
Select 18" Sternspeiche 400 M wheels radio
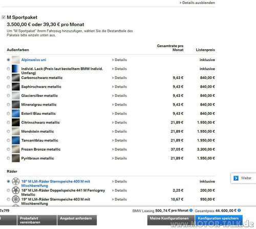tap(8, 181)
